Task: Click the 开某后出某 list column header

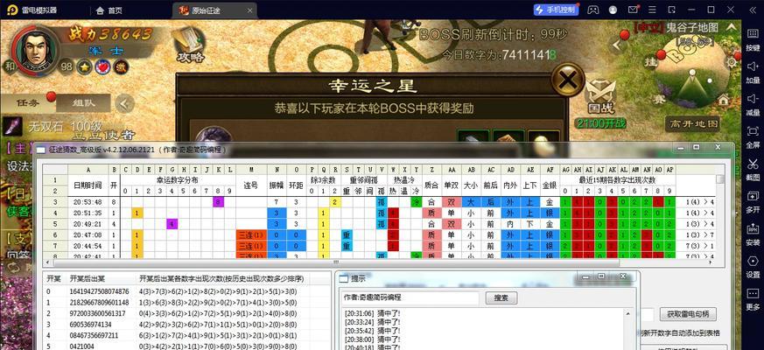Action: 88,279
